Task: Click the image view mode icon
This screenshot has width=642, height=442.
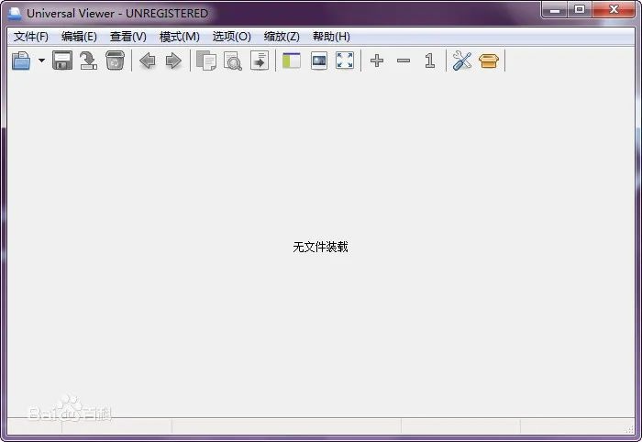Action: tap(319, 61)
